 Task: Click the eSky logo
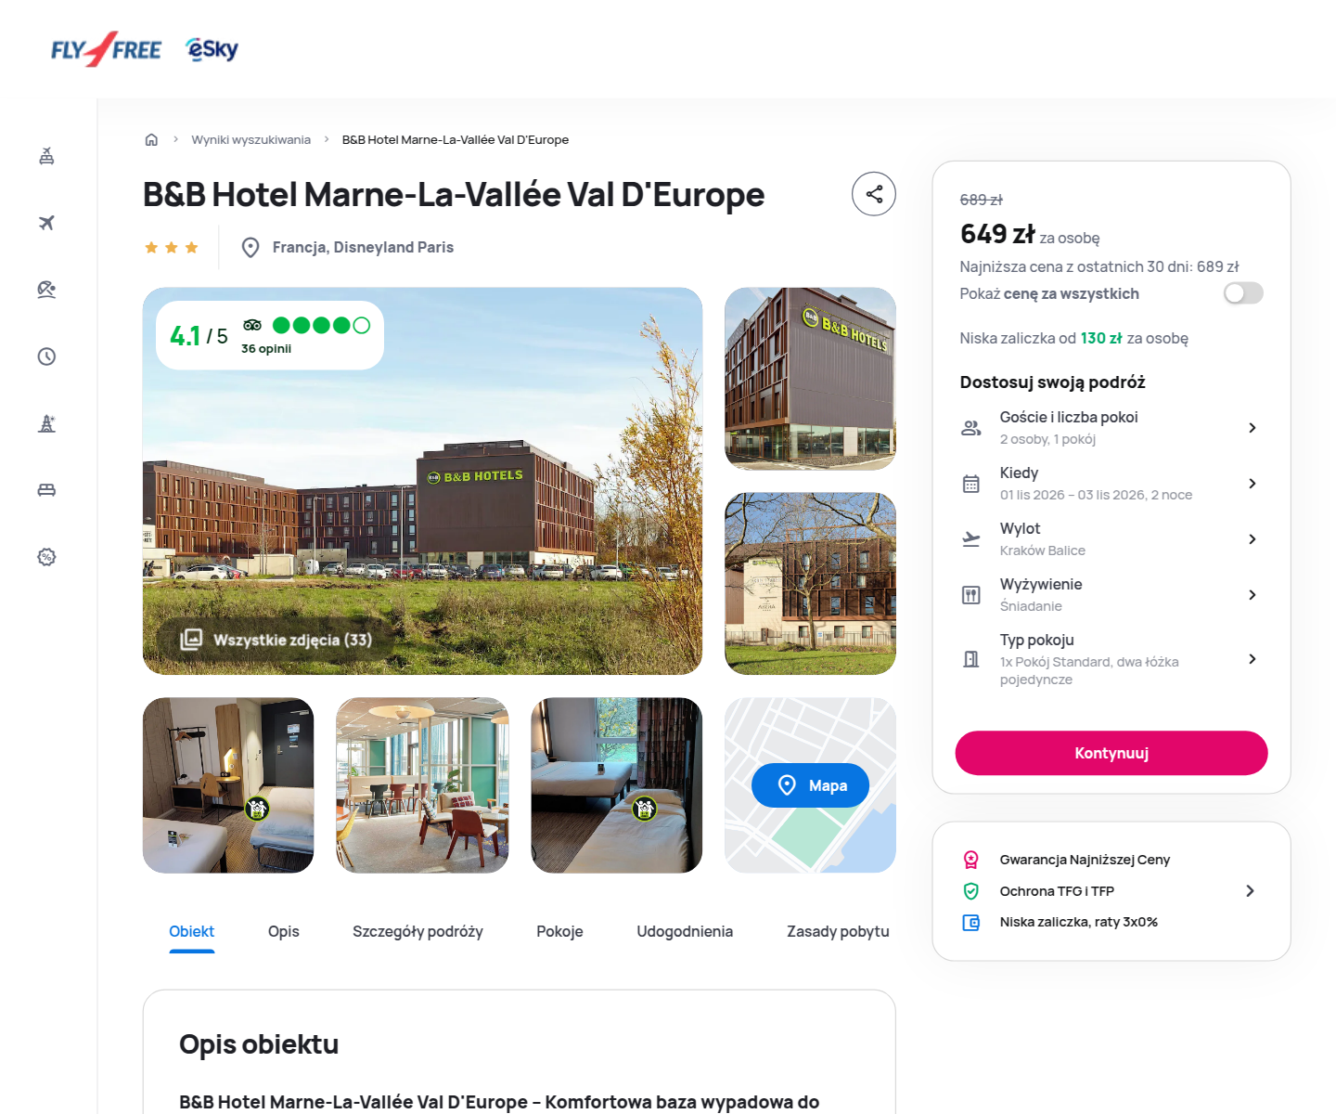point(212,49)
